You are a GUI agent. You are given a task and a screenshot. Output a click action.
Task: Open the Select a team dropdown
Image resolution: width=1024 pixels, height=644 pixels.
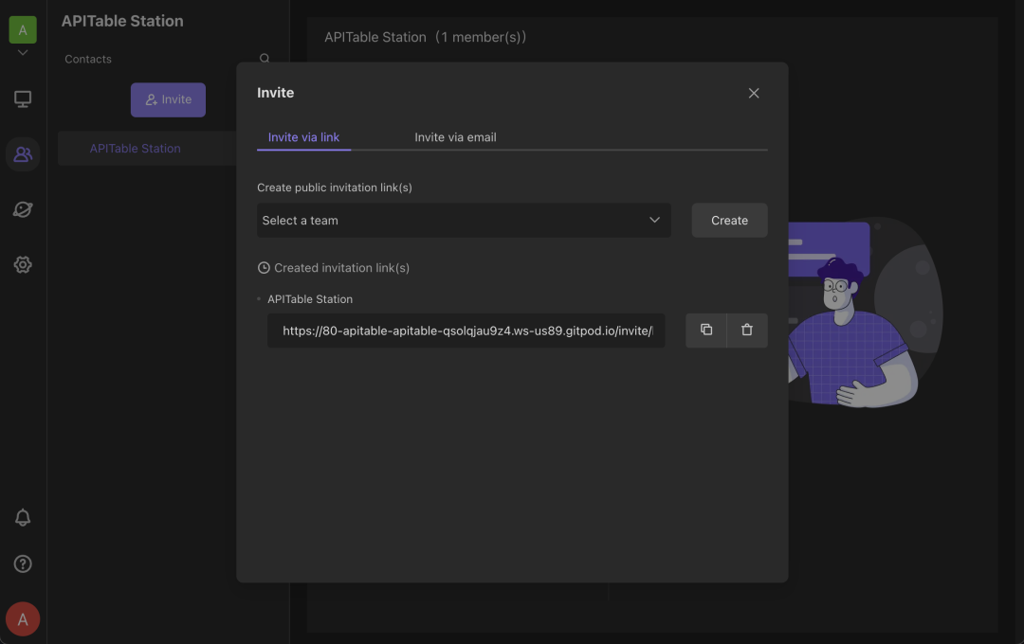click(x=464, y=221)
